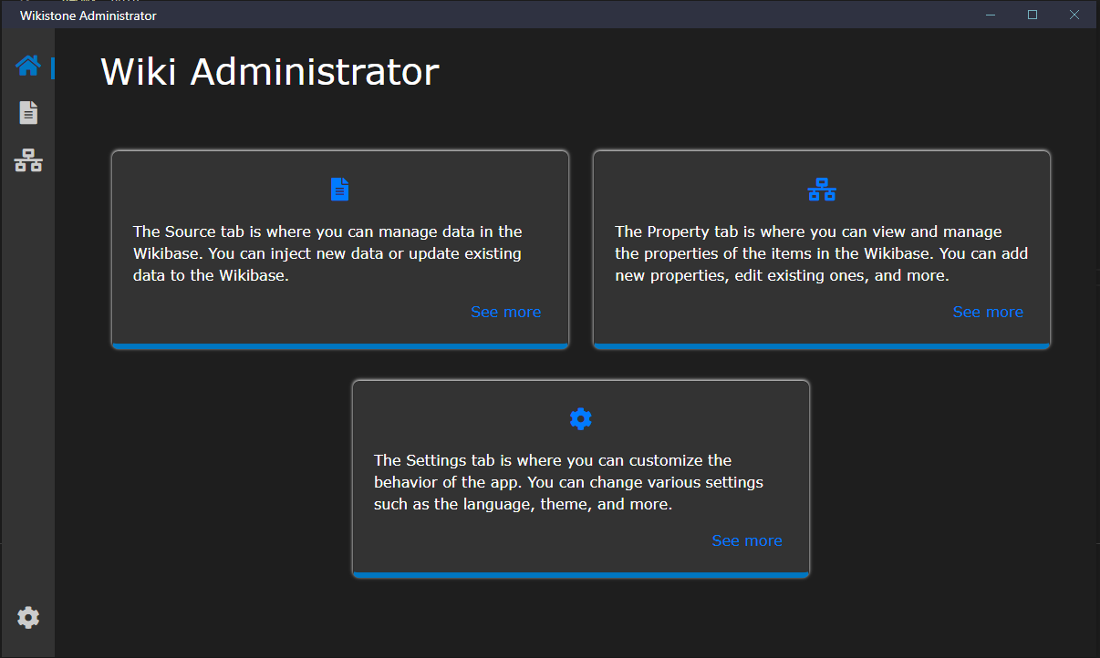1100x658 pixels.
Task: Close the Wikistone Administrator window
Action: click(1074, 15)
